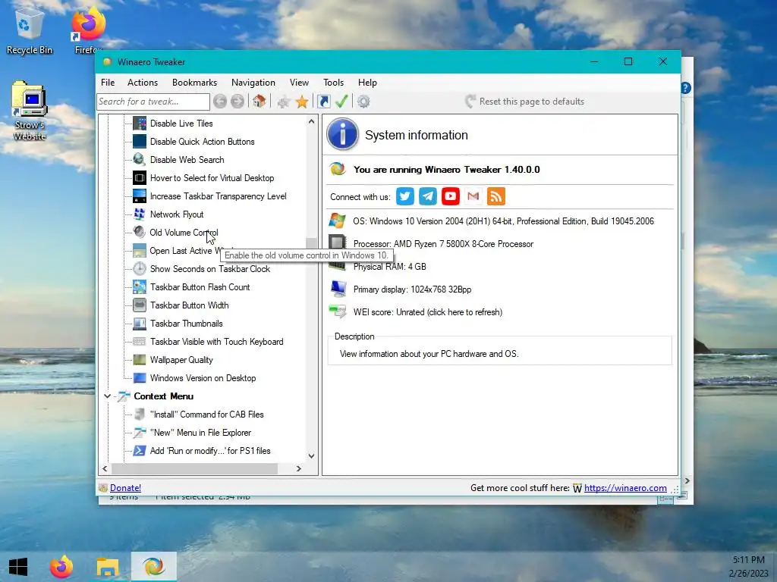The image size is (777, 582).
Task: Select Hover to Select for Virtual Desktop
Action: click(x=212, y=178)
